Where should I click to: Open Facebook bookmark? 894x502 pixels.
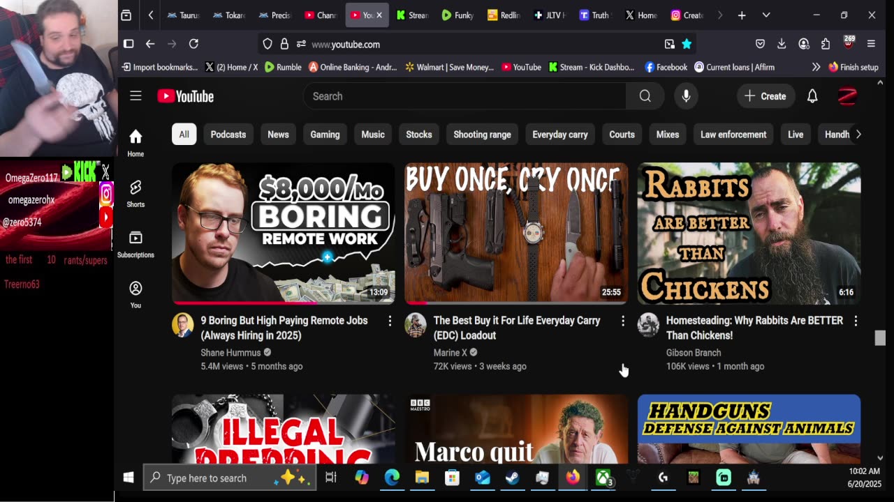666,67
